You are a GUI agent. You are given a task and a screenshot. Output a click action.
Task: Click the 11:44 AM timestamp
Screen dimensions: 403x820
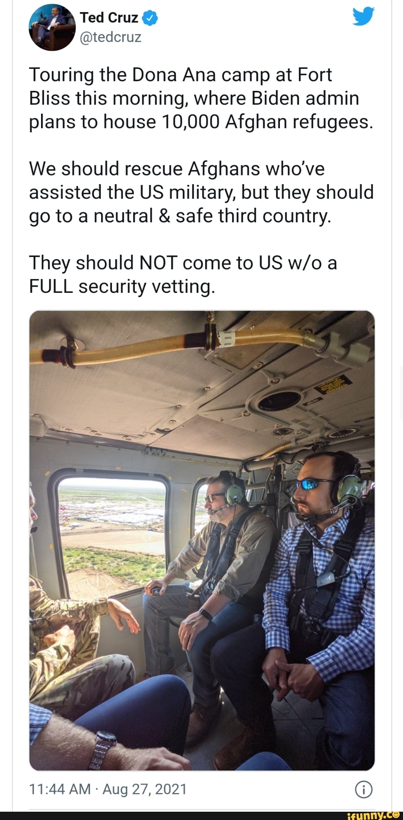pos(60,789)
